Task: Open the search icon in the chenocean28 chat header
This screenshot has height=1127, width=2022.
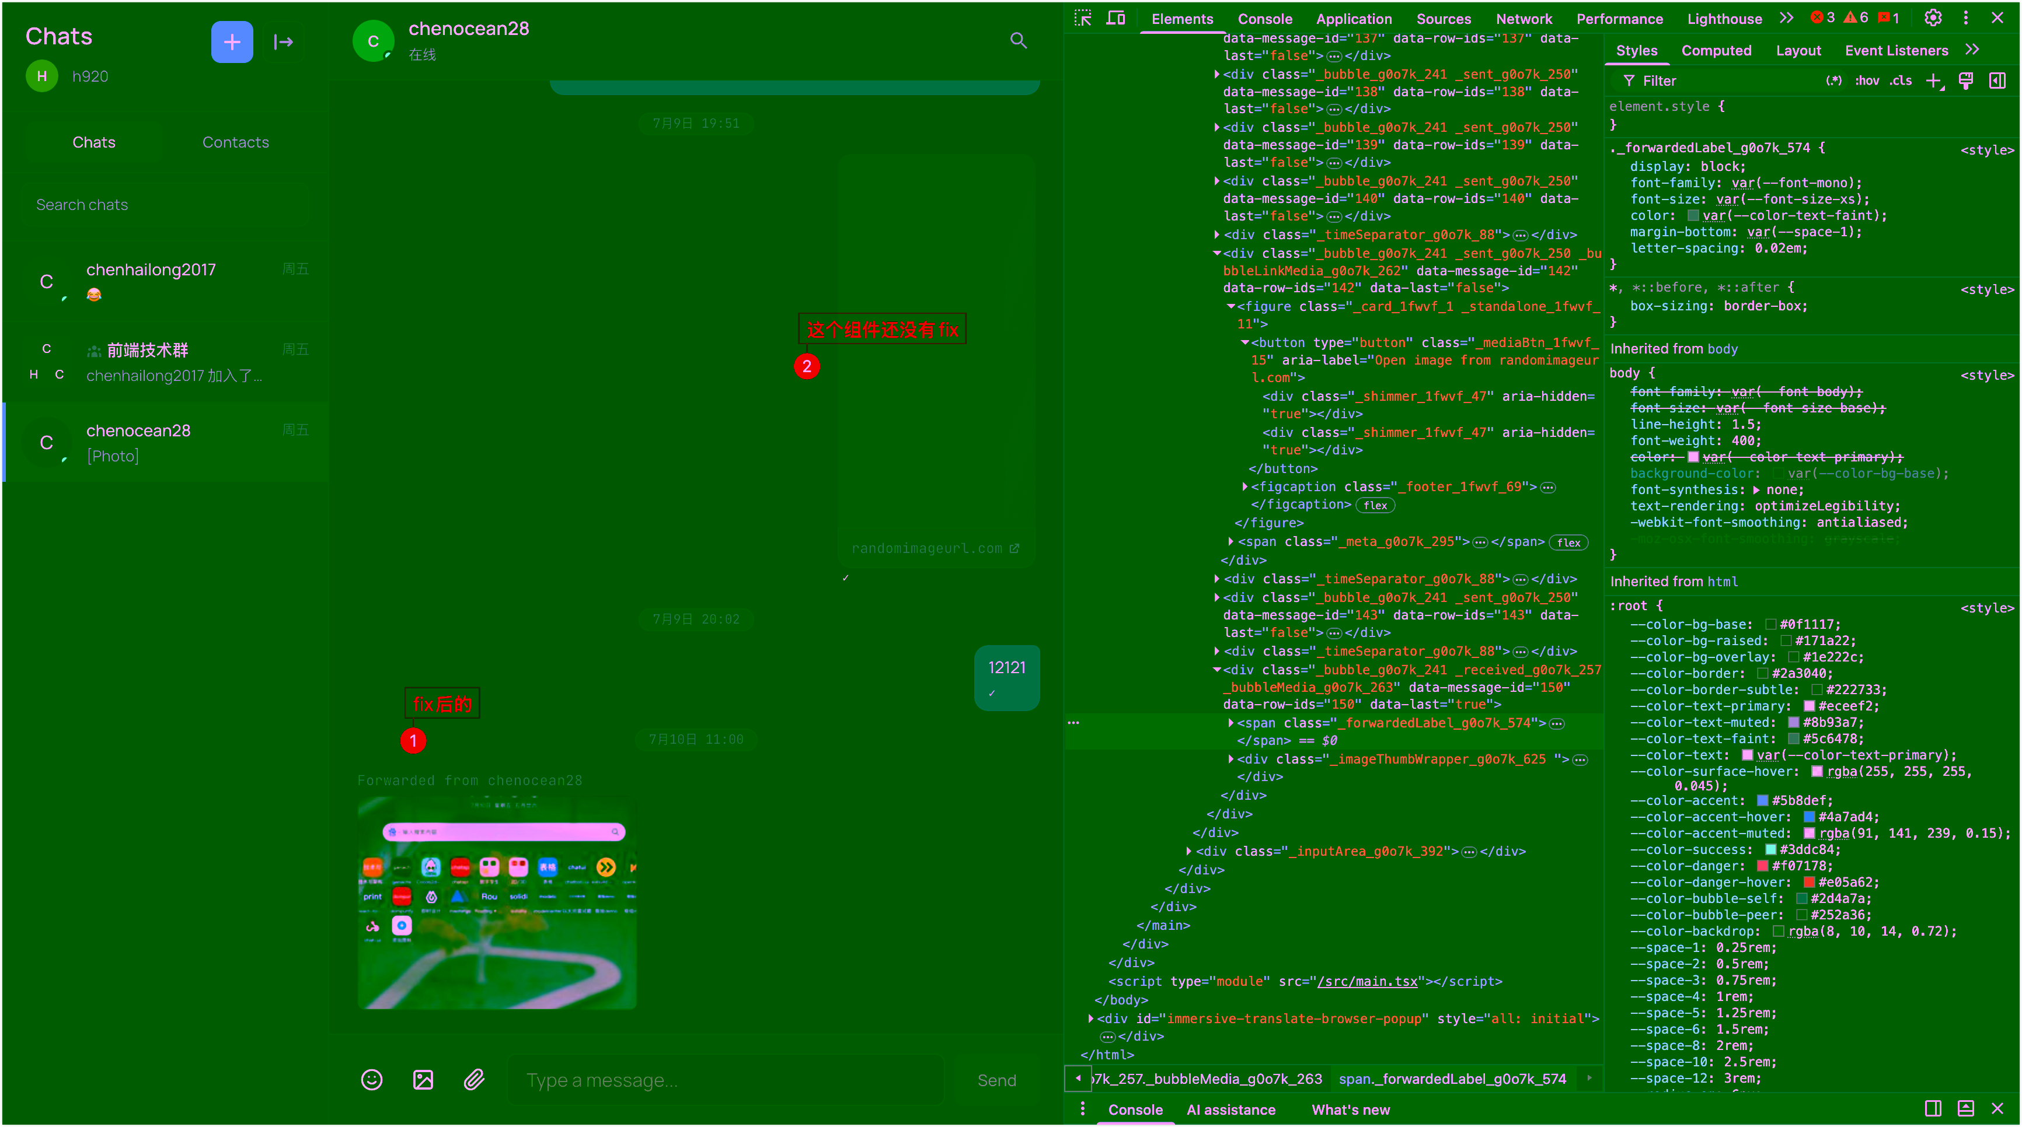Action: pyautogui.click(x=1018, y=40)
